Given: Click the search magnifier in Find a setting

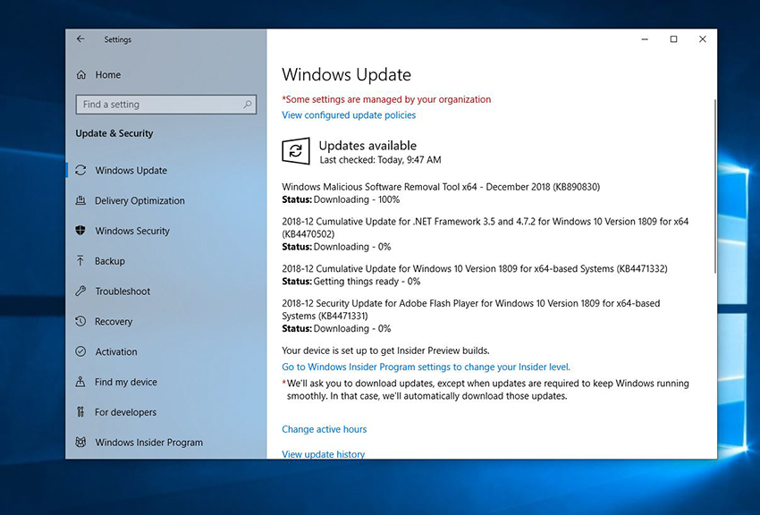Looking at the screenshot, I should click(248, 105).
